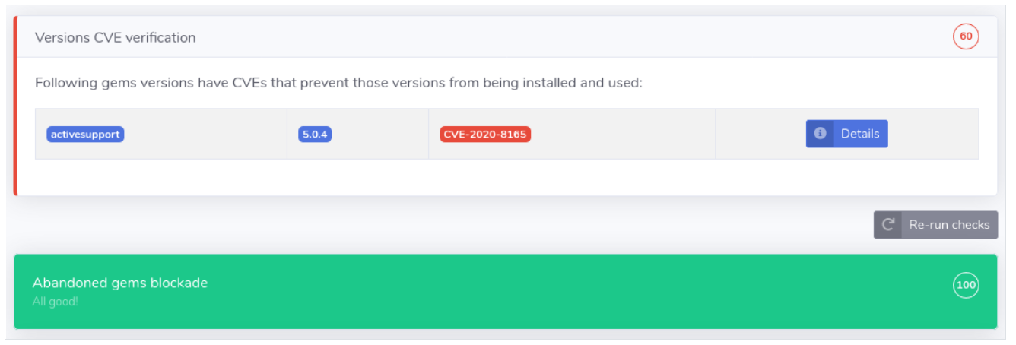Open the CVE-2020-8165 red label

tap(485, 135)
